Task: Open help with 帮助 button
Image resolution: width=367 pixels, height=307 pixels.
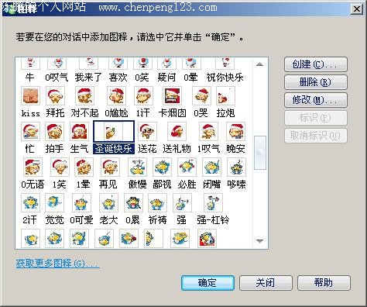Action: click(324, 283)
